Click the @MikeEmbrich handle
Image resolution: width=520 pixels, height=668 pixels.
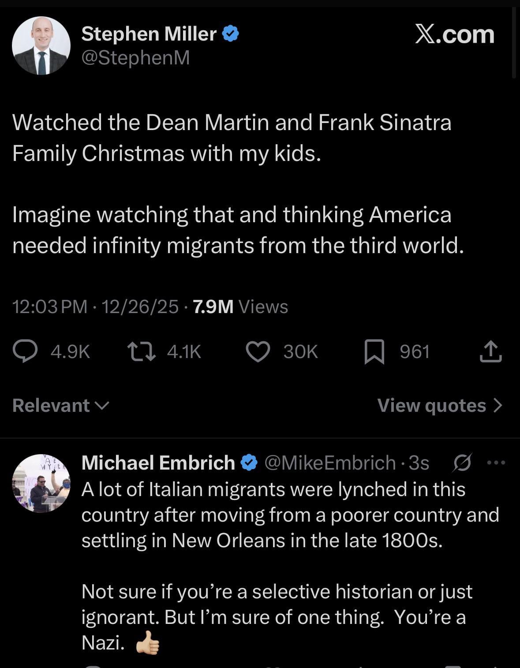(x=330, y=463)
